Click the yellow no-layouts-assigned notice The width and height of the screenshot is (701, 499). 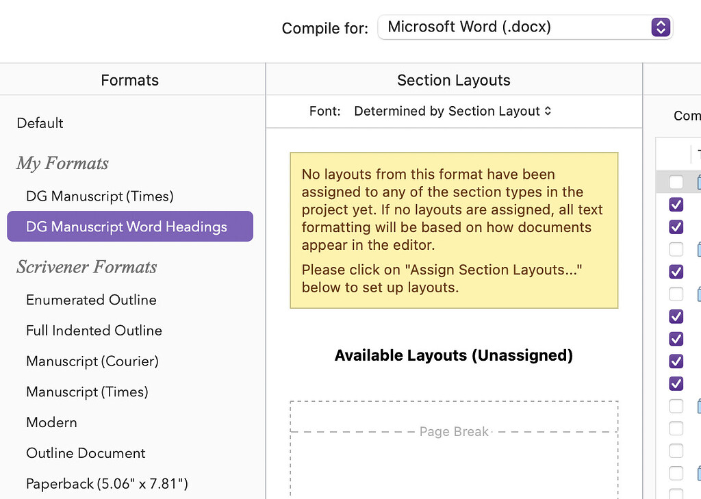(x=454, y=230)
